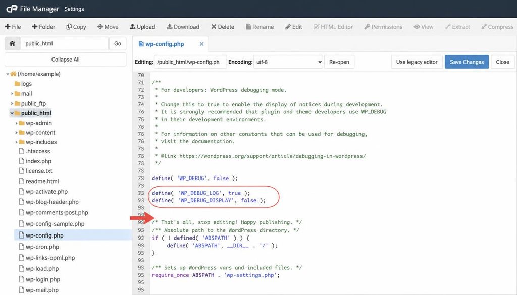Screen dimensions: 517x295
Task: Click the Rename toolbar button
Action: pos(260,27)
